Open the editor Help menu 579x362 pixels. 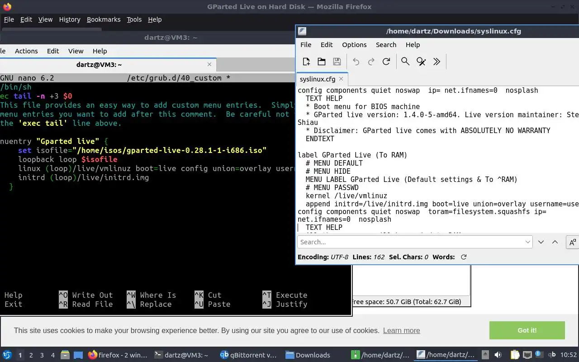point(413,45)
